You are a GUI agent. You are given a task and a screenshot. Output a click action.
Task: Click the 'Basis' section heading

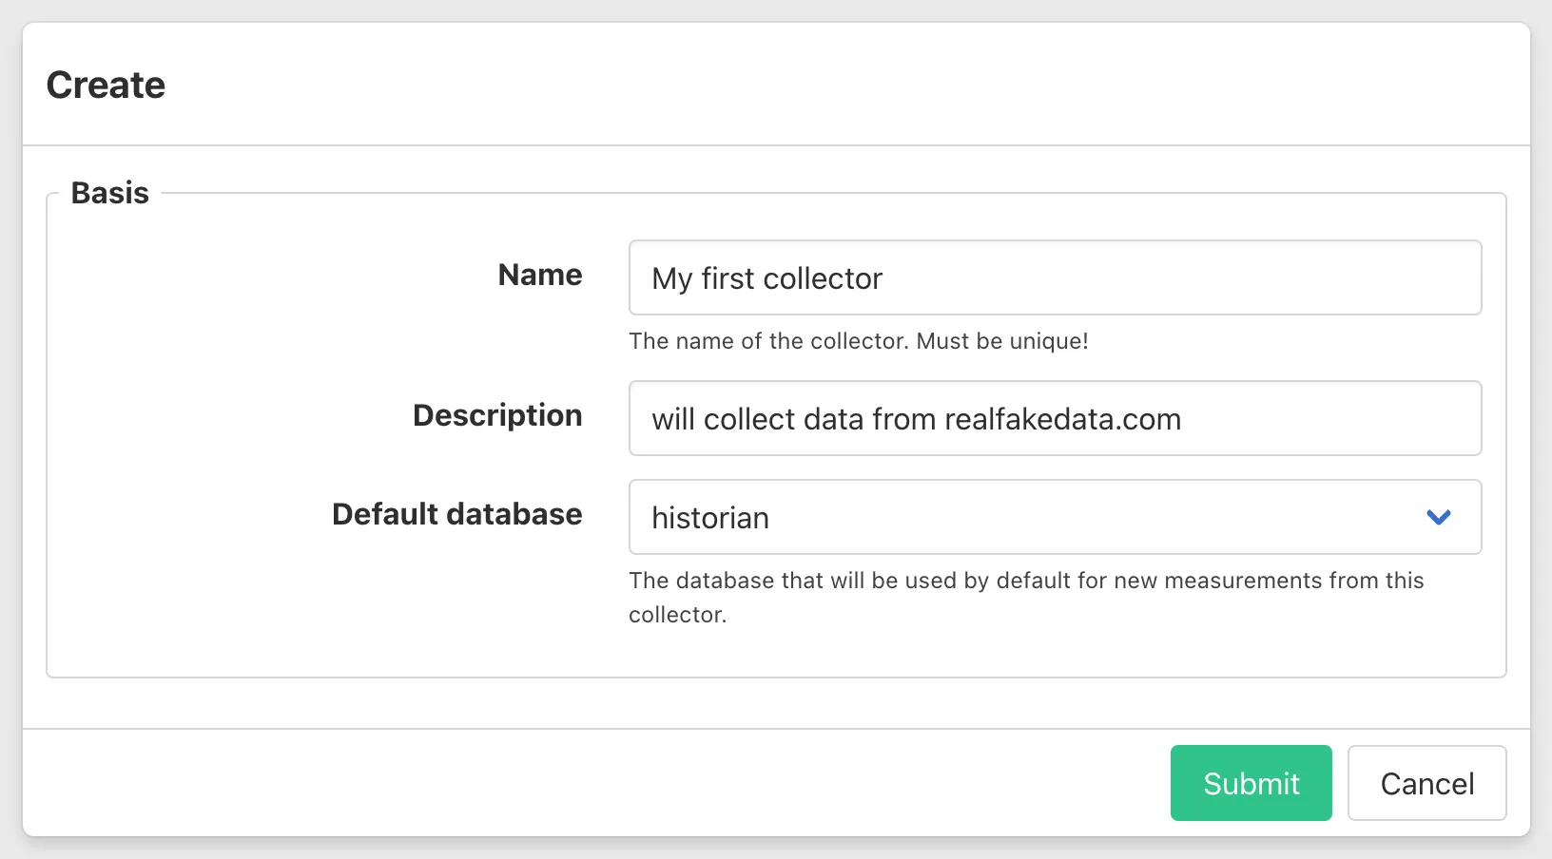click(x=110, y=193)
